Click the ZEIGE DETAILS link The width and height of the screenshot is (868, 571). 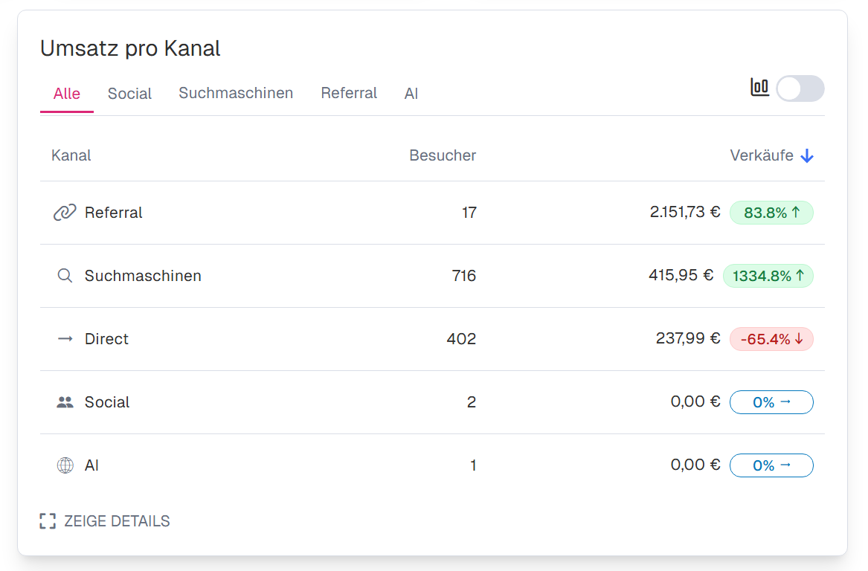coord(117,521)
